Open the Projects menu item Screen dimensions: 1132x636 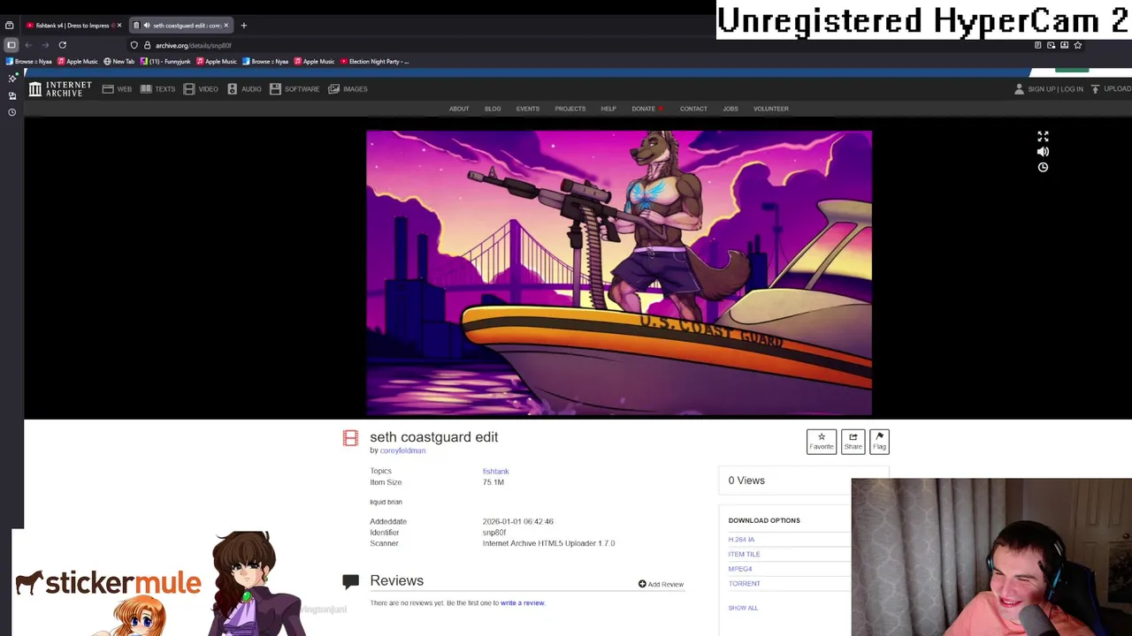(x=570, y=109)
